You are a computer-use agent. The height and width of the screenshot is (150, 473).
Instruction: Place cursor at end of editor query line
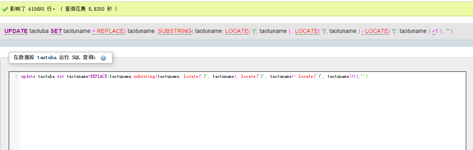368,77
